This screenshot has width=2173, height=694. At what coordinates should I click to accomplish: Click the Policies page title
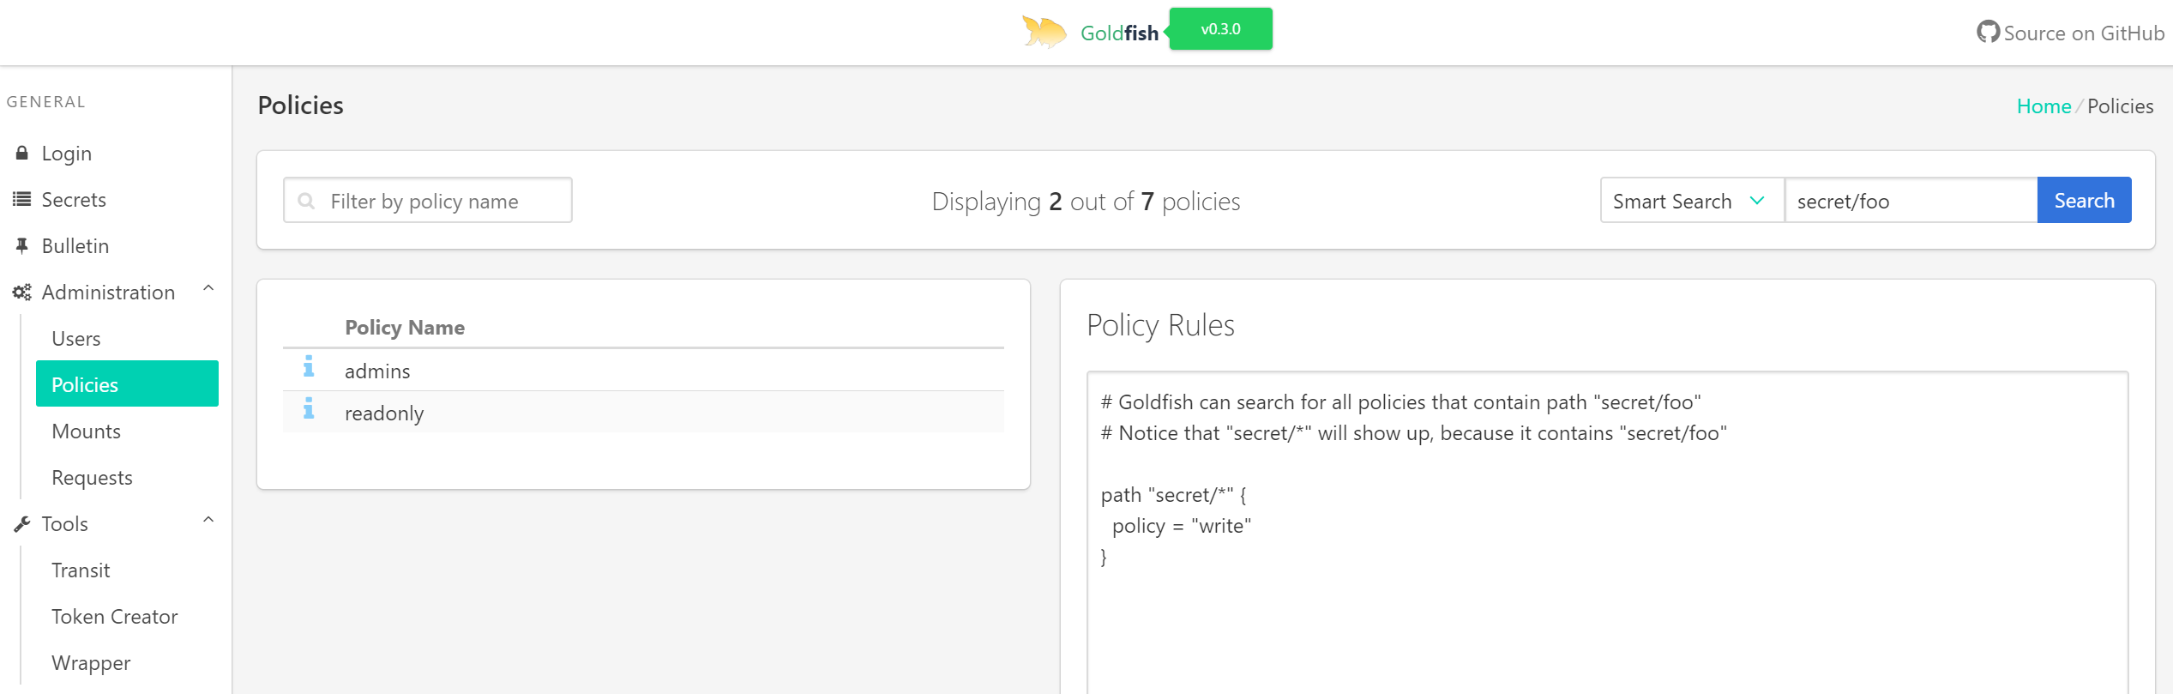(300, 106)
